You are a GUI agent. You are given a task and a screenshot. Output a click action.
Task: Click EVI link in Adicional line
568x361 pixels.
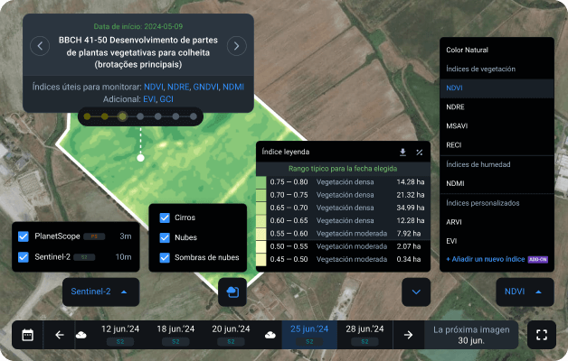(x=149, y=99)
